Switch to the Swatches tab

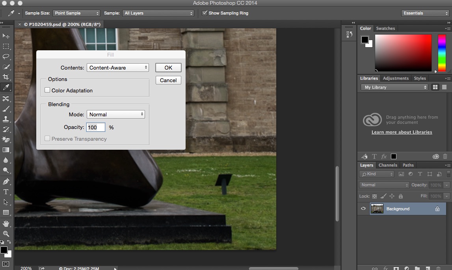[385, 28]
